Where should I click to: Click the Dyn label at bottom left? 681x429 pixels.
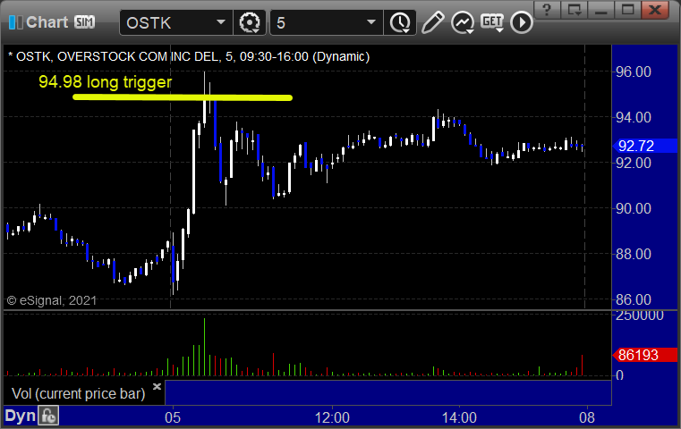[20, 416]
